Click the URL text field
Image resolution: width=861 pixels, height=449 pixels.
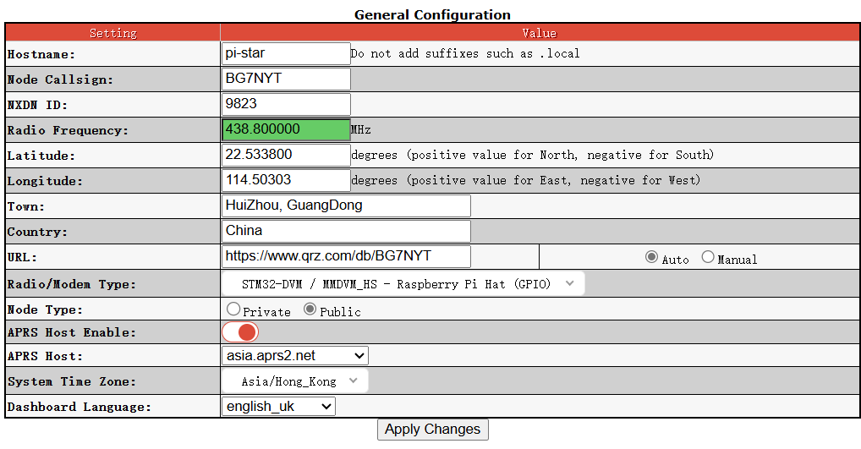coord(346,256)
